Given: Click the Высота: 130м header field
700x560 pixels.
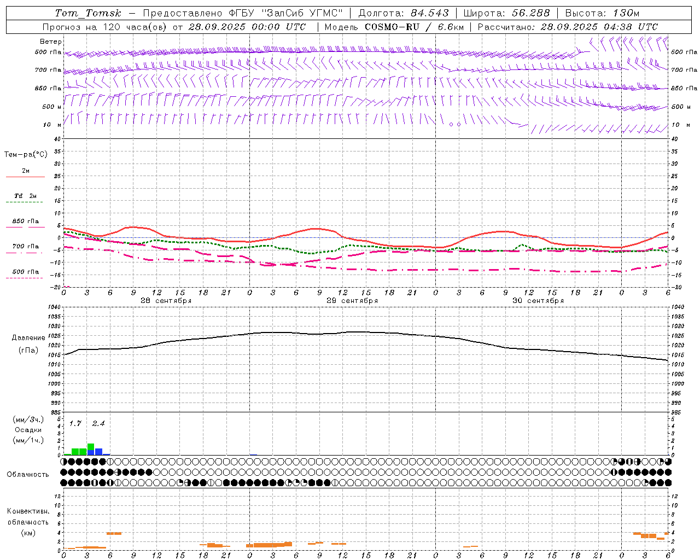Looking at the screenshot, I should (x=602, y=13).
